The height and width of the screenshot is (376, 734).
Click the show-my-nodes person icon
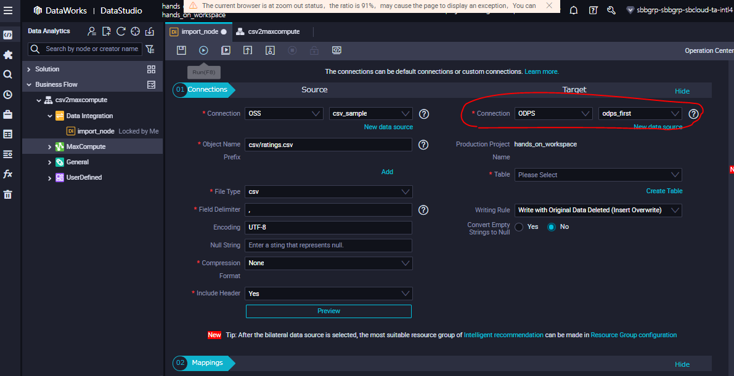pos(92,31)
